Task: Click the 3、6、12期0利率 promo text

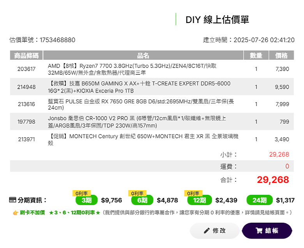Action: 75,213
